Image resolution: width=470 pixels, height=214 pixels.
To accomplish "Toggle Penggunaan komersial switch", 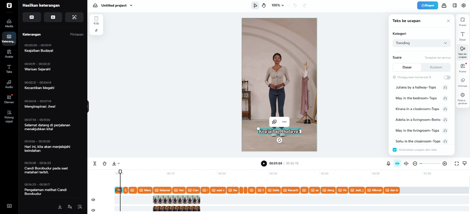I will point(447,77).
